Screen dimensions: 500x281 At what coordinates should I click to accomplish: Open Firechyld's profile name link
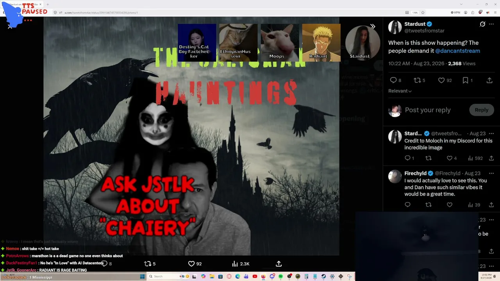point(415,173)
